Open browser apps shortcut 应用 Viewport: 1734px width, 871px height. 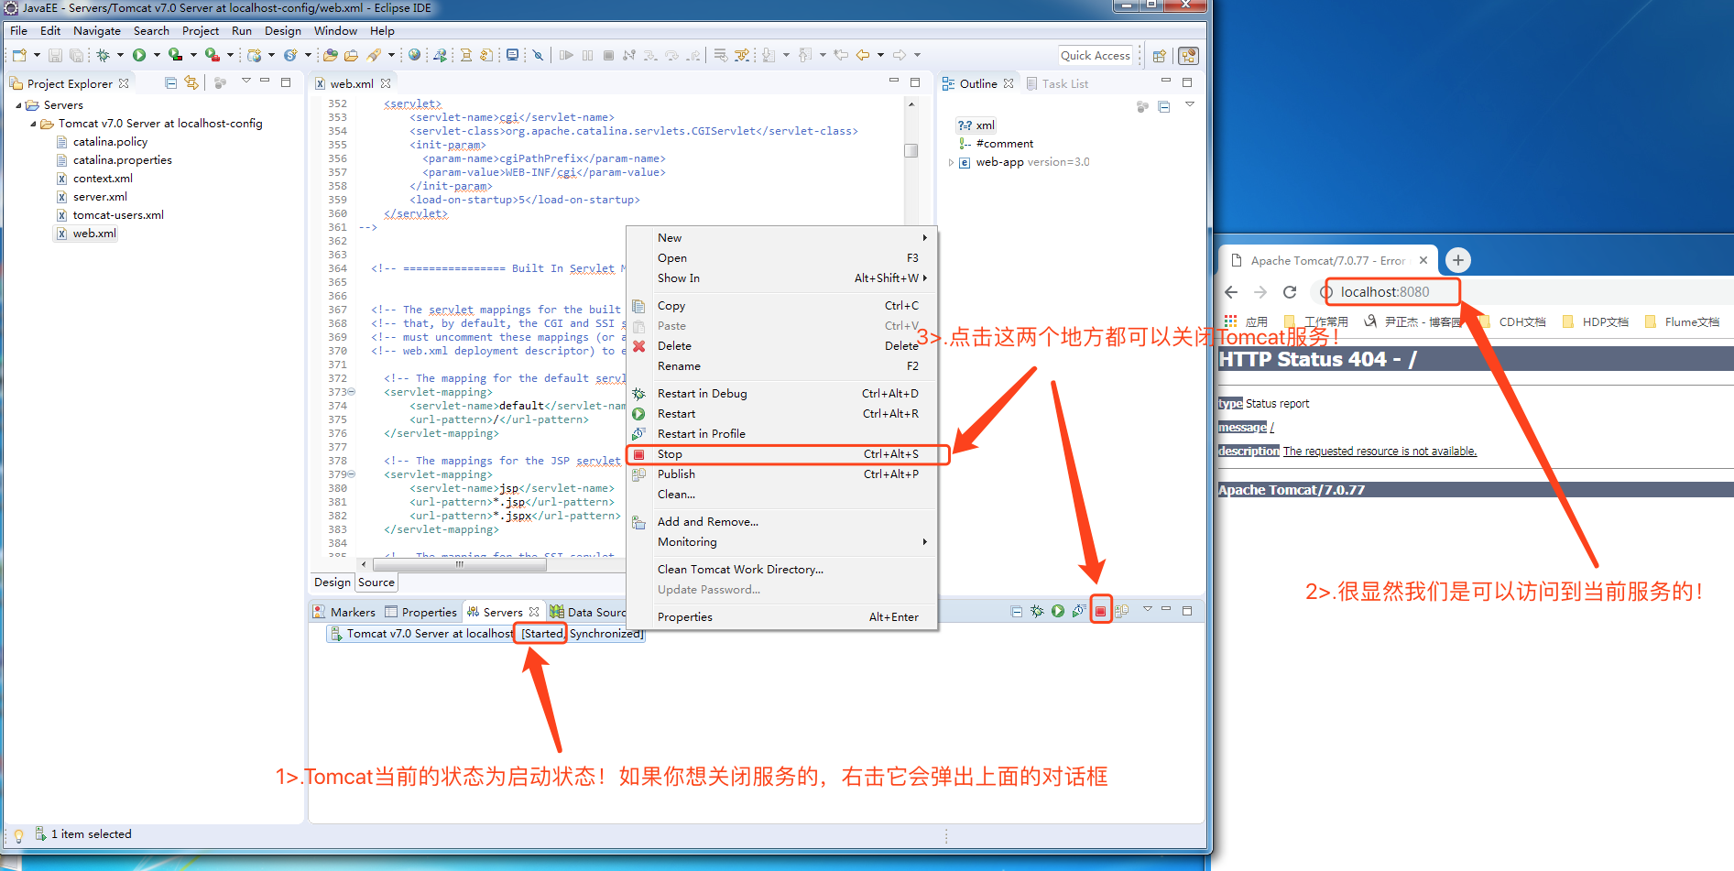point(1246,322)
